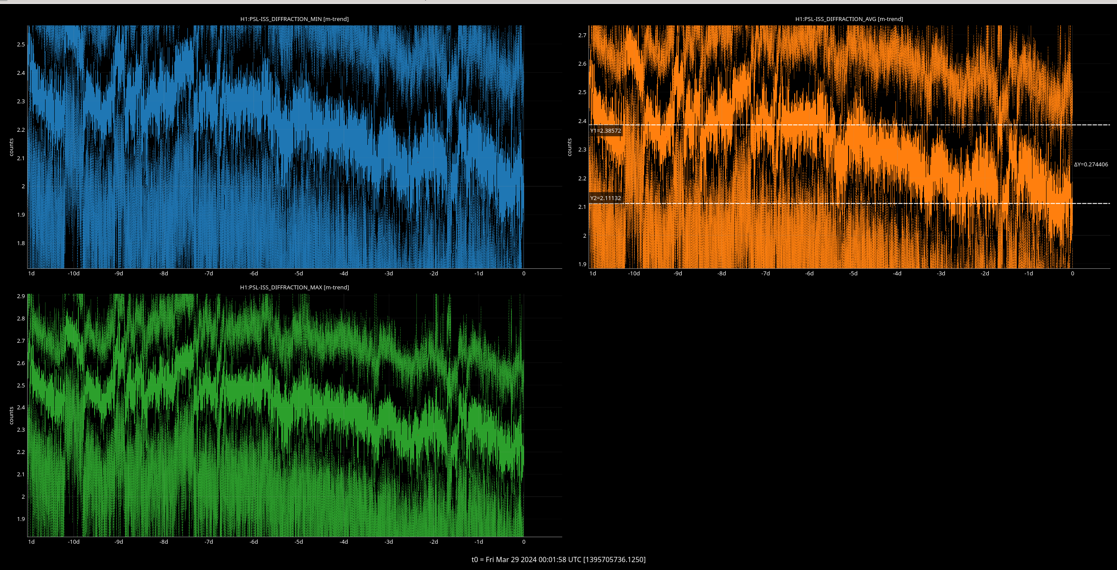This screenshot has height=570, width=1117.
Task: Click the 2.9 tick on MAX y-axis
Action: pos(21,296)
